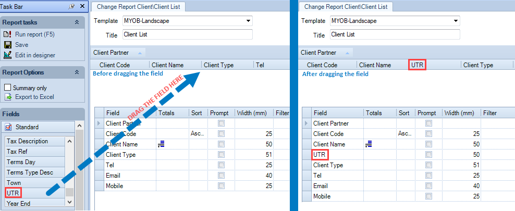Enable the Summary only checkbox

click(8, 88)
